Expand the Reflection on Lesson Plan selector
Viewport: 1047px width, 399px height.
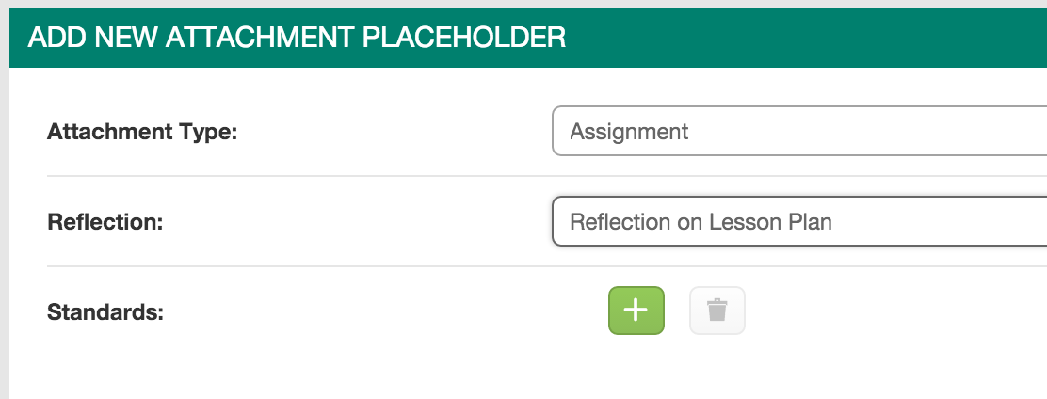tap(799, 221)
